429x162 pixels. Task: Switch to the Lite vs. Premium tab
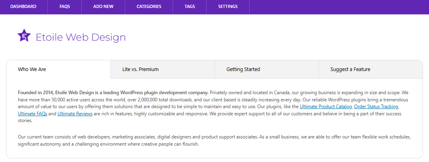coord(163,69)
